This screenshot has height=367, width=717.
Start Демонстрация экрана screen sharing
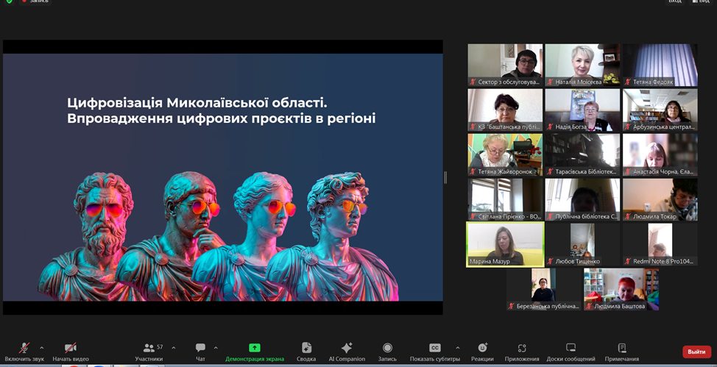click(x=255, y=352)
